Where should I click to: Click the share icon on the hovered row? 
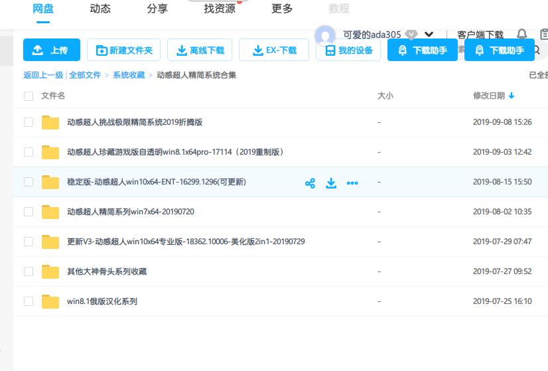click(310, 183)
